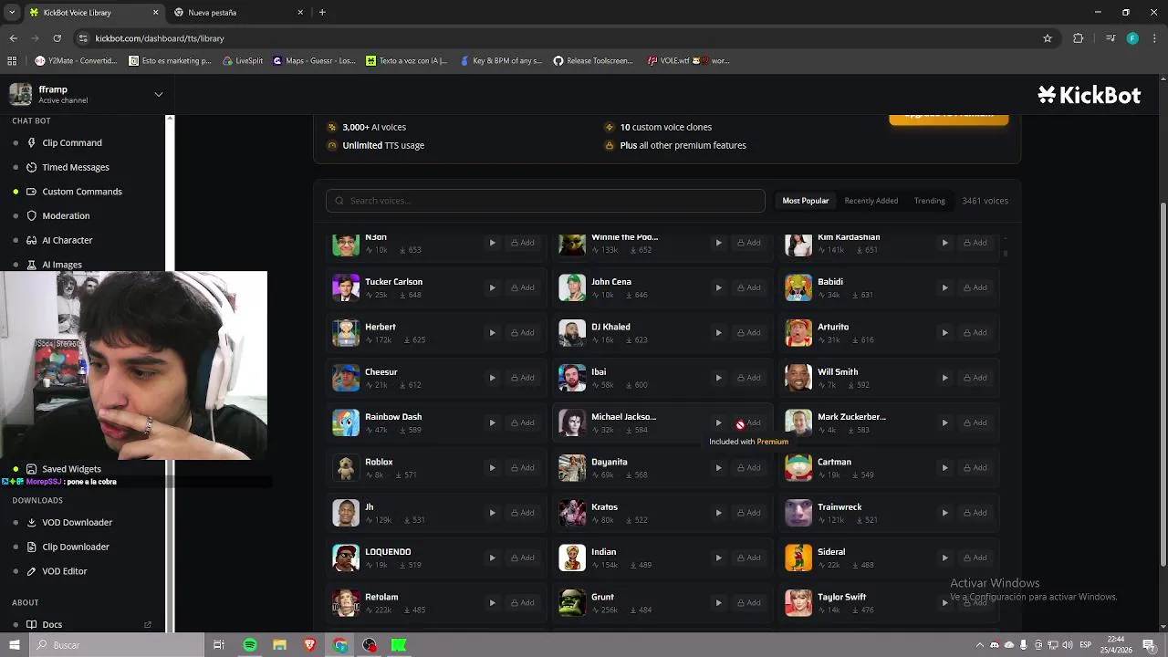The width and height of the screenshot is (1168, 657).
Task: Add the Dayanita voice
Action: coord(749,467)
